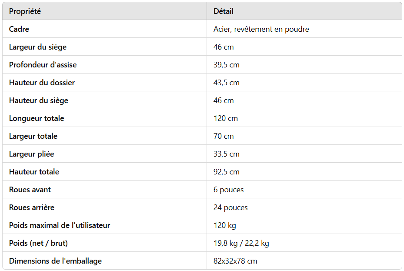
Task: Click the 19,8 kg / 22,2 kg value
Action: [241, 243]
